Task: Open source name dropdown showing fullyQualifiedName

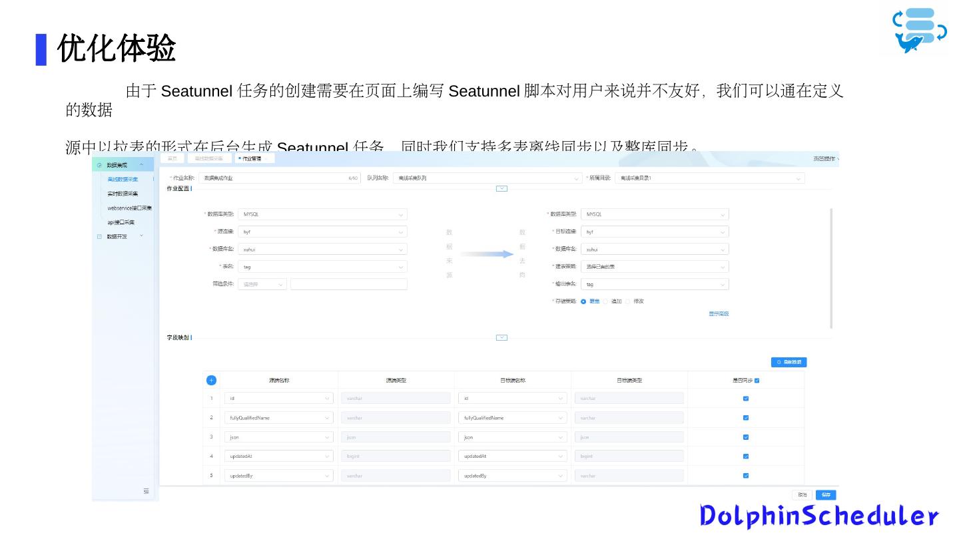Action: point(279,418)
